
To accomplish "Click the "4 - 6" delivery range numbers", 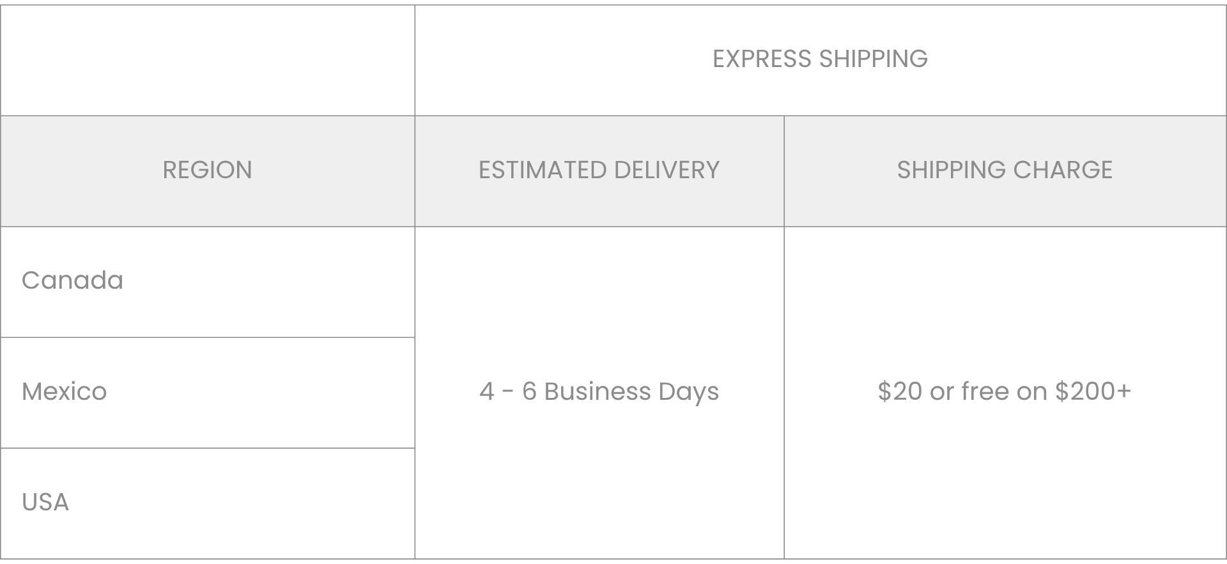I will tap(507, 392).
